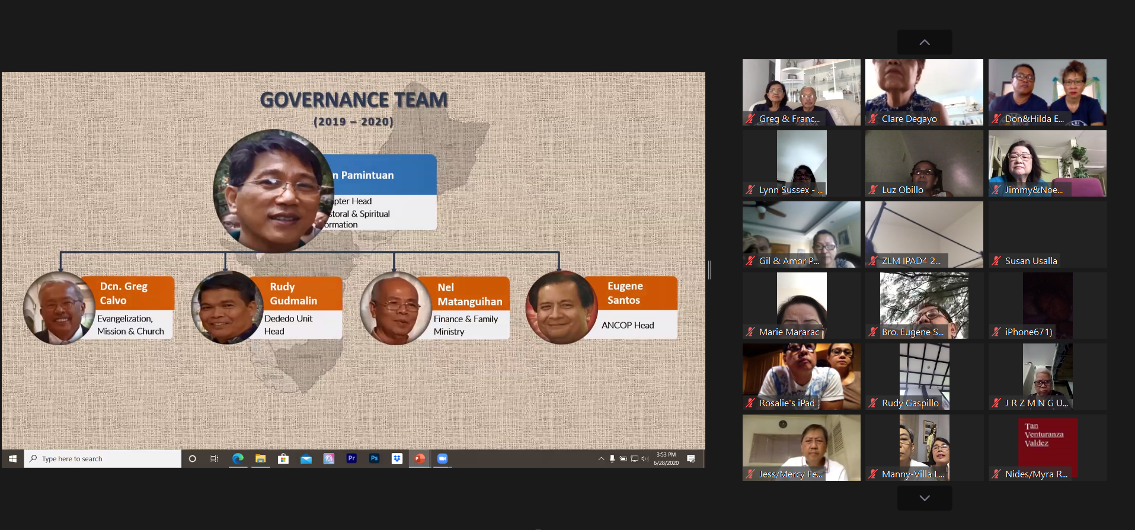Open Mail app on shared taskbar
Screen dimensions: 1135x530
click(306, 459)
